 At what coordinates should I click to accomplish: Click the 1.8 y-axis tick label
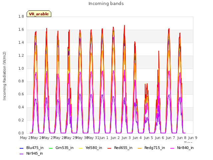point(21,17)
